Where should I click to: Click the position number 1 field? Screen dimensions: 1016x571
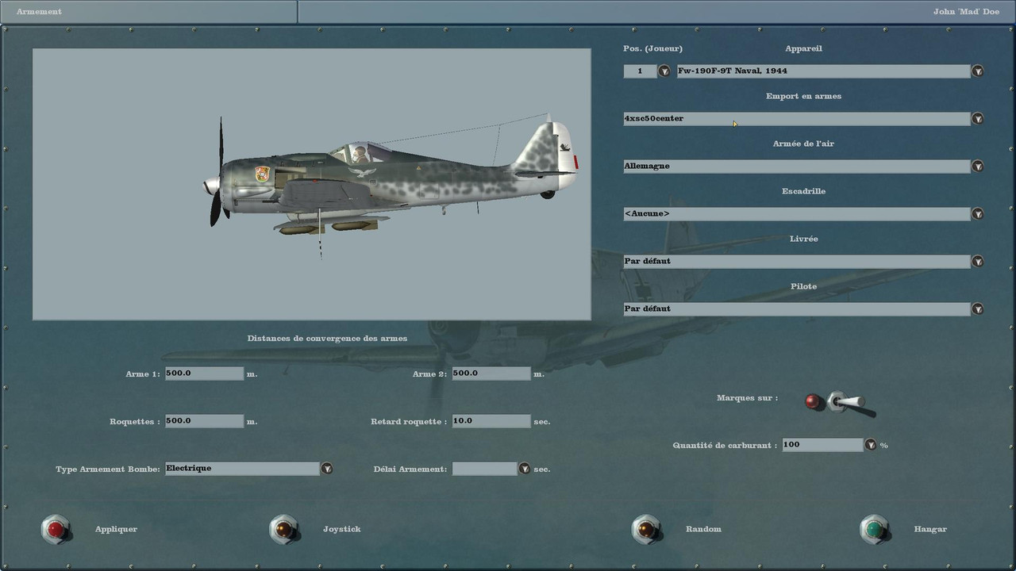click(x=640, y=71)
